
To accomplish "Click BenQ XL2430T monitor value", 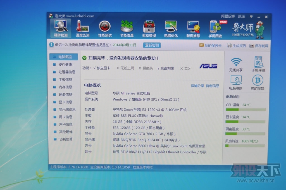I will pos(146,140).
